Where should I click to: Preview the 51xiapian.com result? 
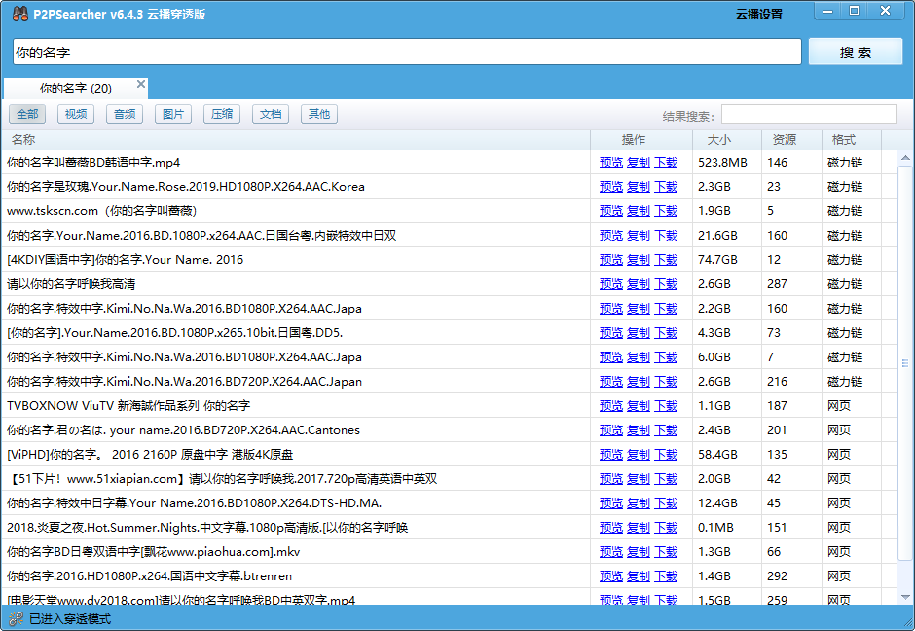pyautogui.click(x=611, y=479)
